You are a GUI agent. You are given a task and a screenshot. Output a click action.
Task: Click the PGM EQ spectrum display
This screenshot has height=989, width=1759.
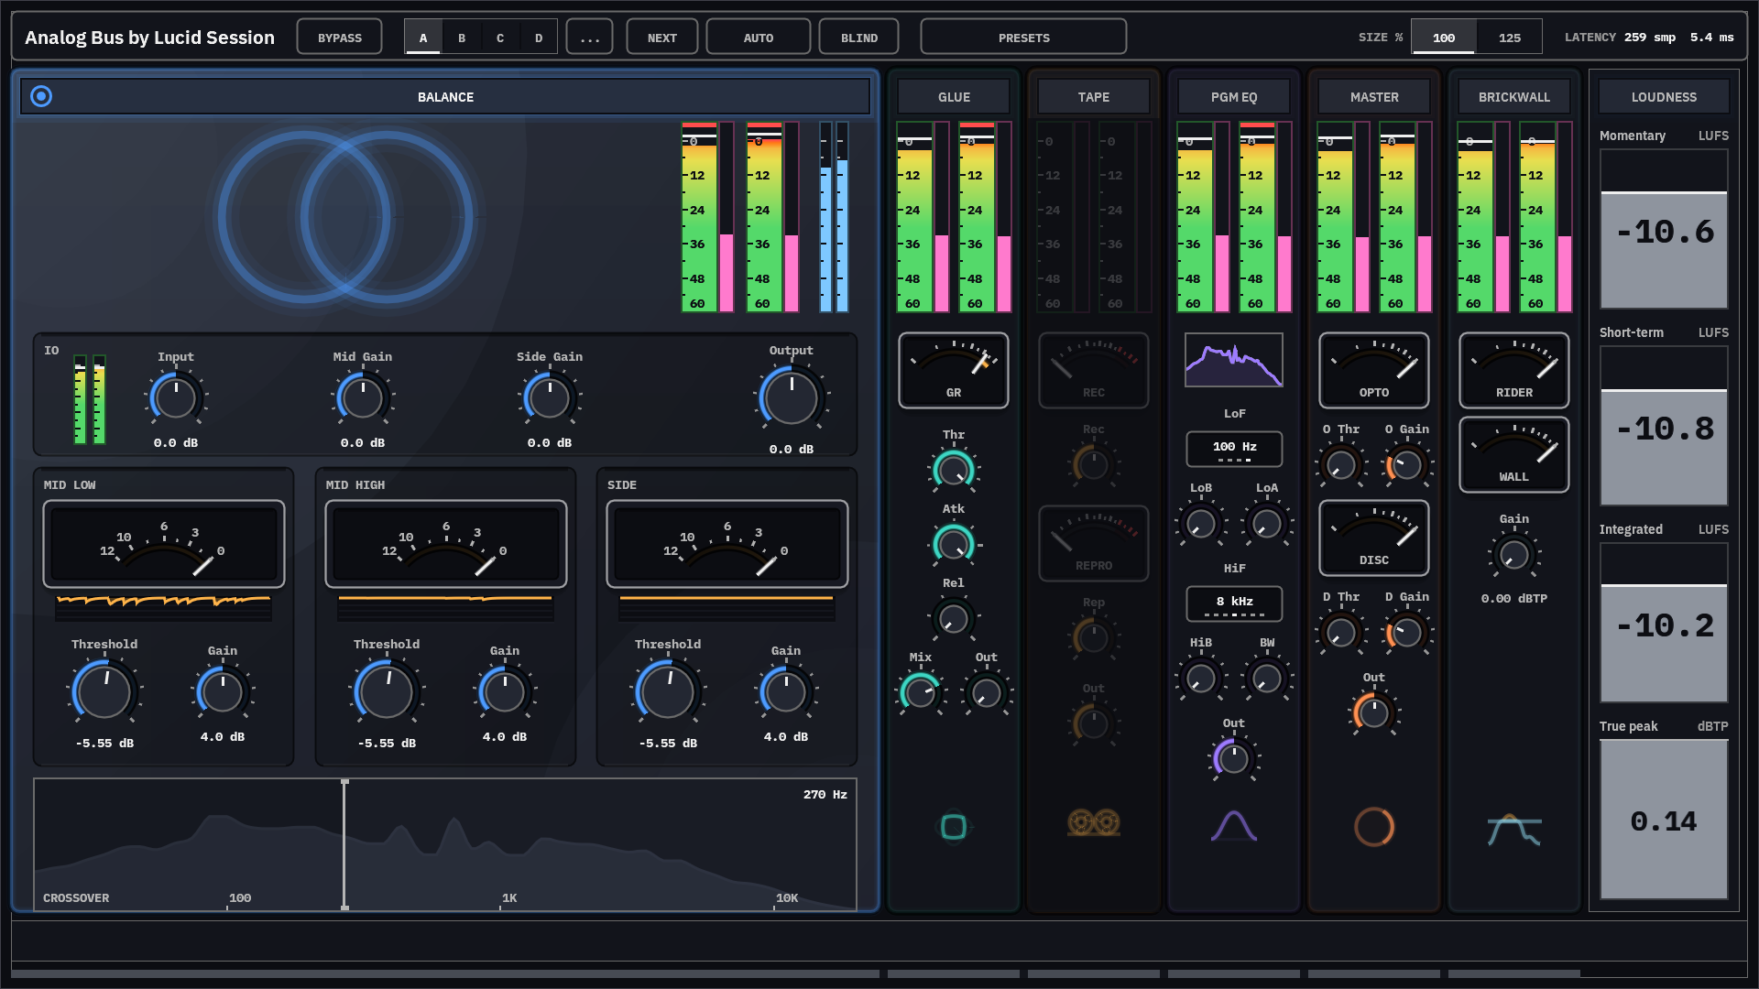pyautogui.click(x=1234, y=360)
